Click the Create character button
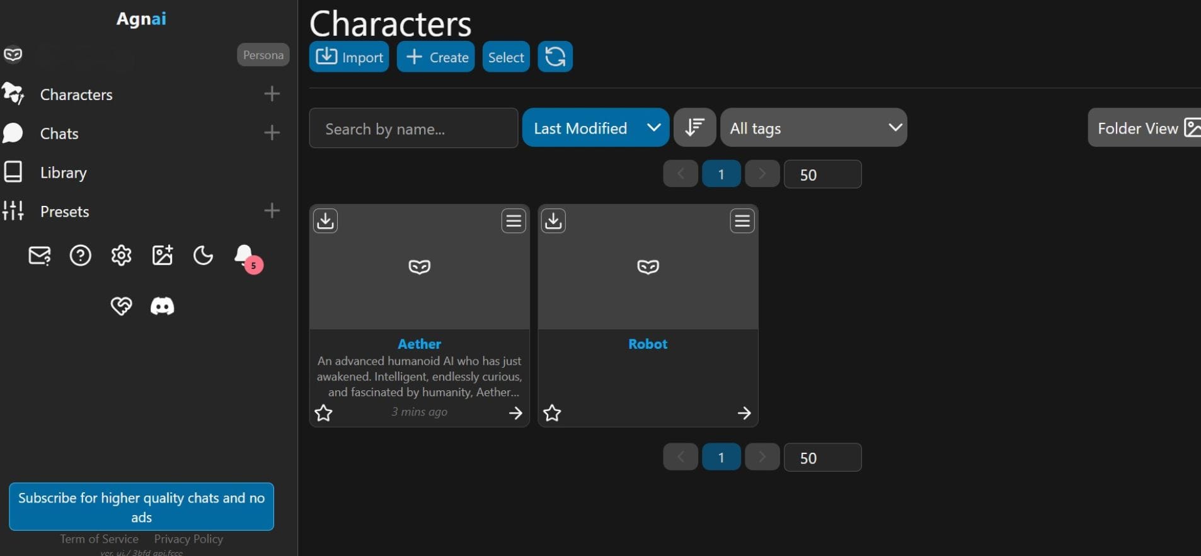The width and height of the screenshot is (1201, 556). pos(435,57)
